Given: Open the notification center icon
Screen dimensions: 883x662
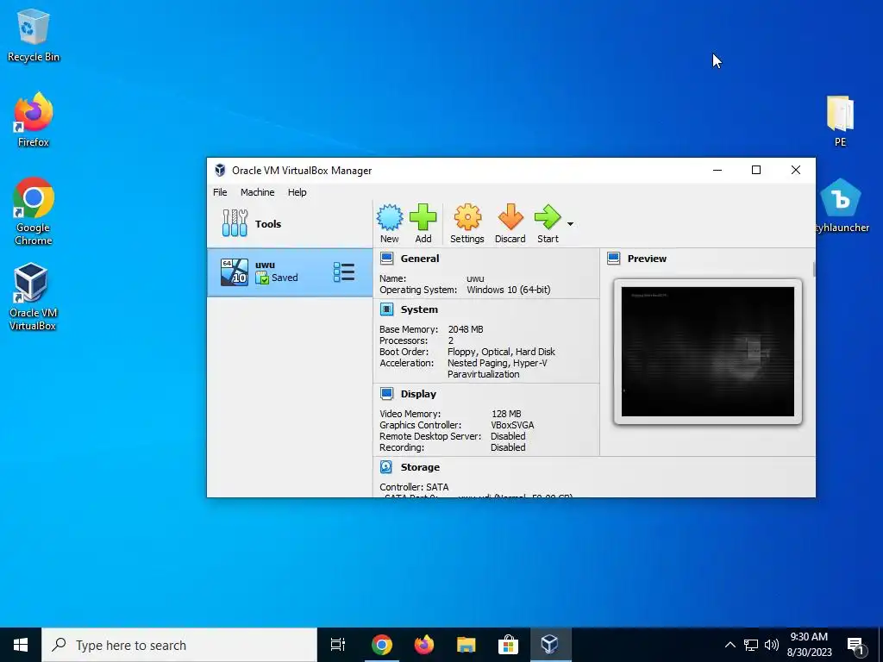Looking at the screenshot, I should coord(856,646).
